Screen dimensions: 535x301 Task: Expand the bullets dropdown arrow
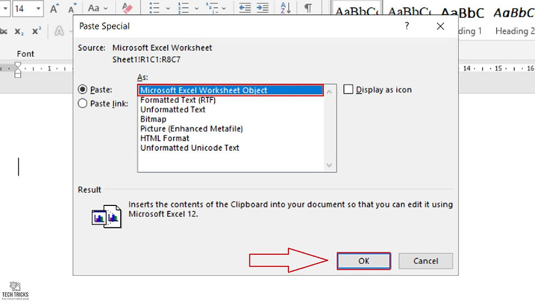point(168,8)
